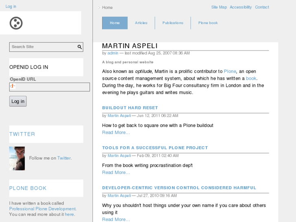
Task: Open the Plone Book portlet heading
Action: (x=28, y=188)
